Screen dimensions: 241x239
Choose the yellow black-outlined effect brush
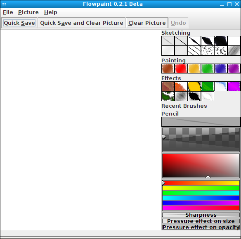click(194, 86)
